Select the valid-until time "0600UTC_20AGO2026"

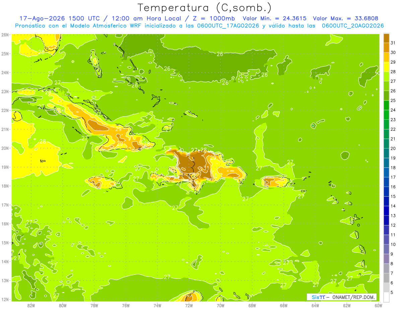[x=353, y=26]
